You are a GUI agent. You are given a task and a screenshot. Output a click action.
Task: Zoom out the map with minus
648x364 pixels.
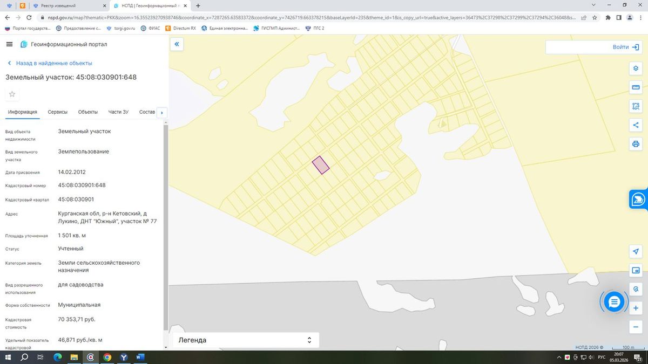[636, 327]
